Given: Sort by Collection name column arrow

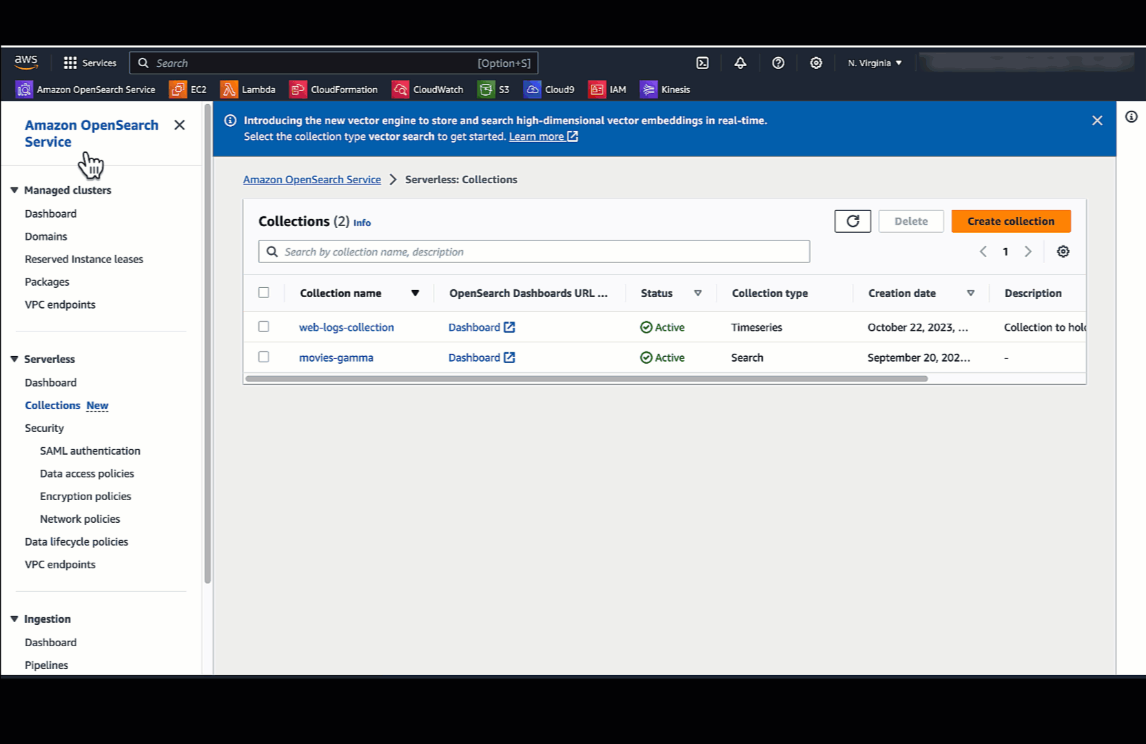Looking at the screenshot, I should [415, 293].
